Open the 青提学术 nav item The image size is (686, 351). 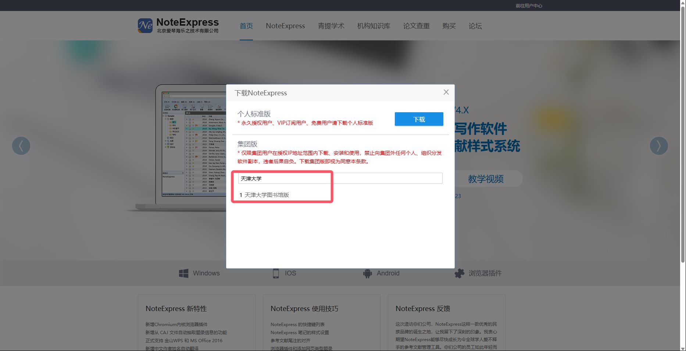point(331,26)
